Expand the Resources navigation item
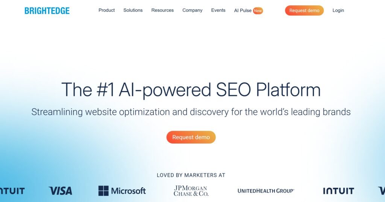This screenshot has height=202, width=385. tap(162, 10)
